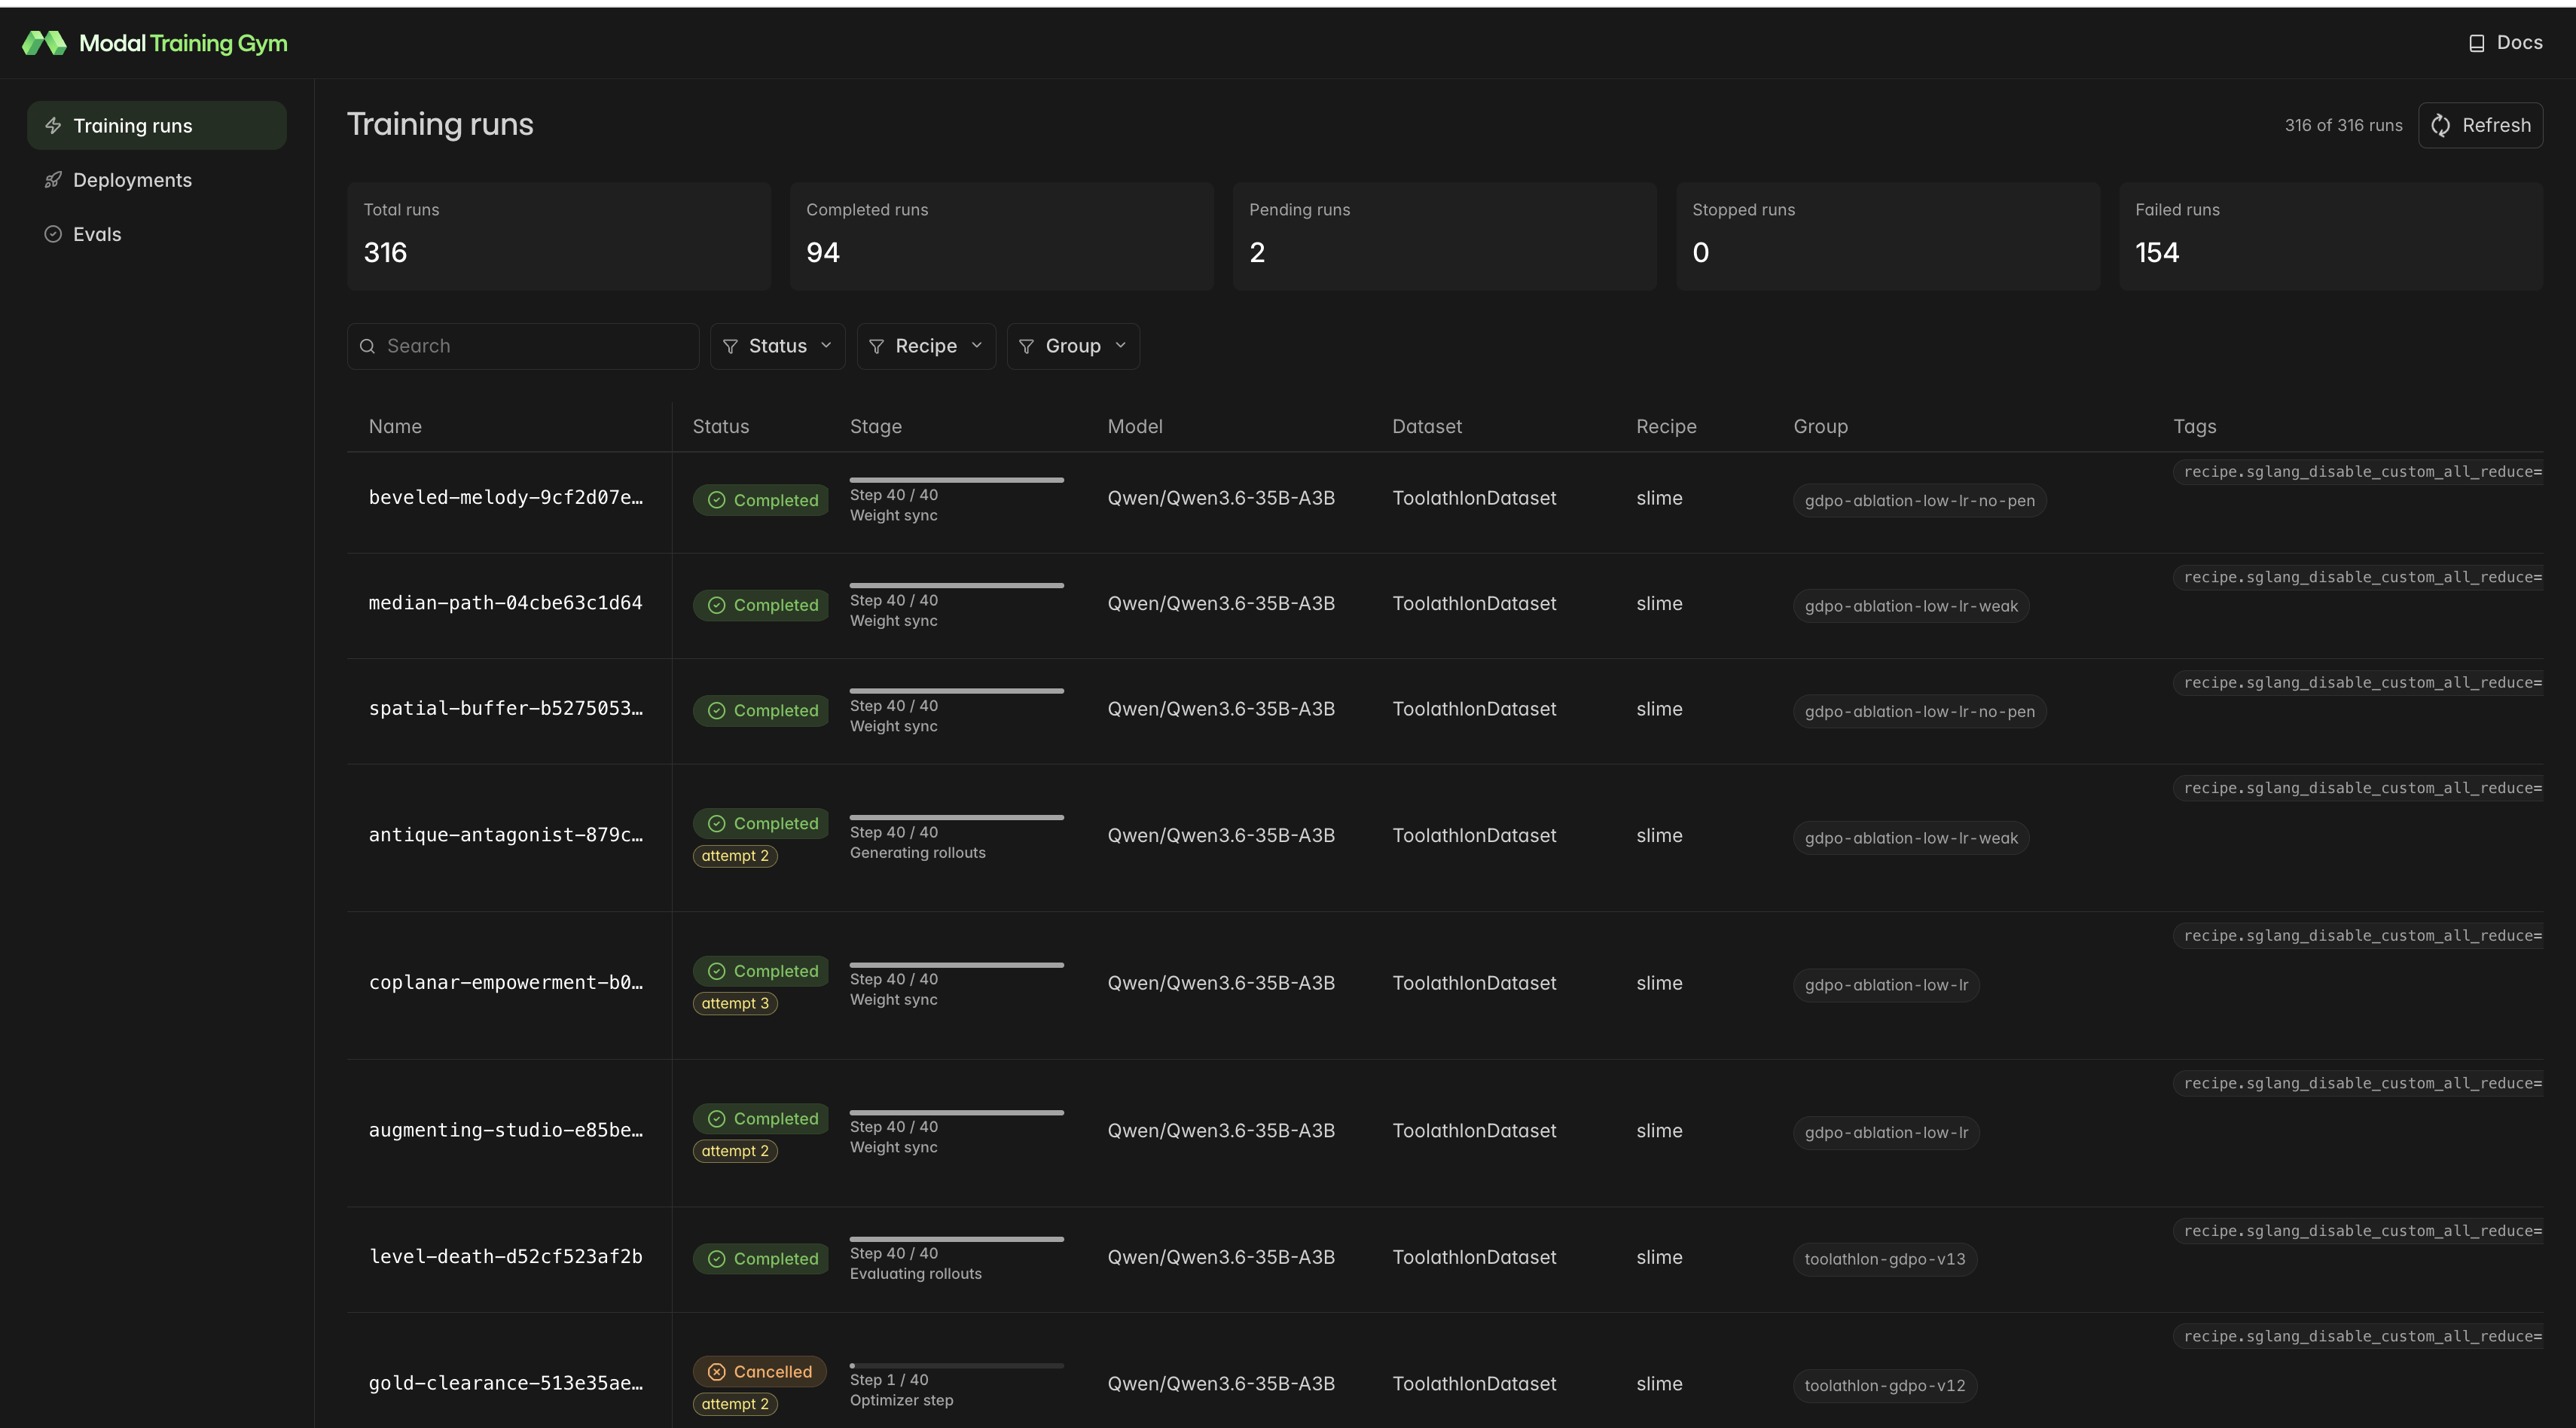This screenshot has width=2576, height=1428.
Task: Click Completed check icon for antique-antagonist row
Action: point(716,824)
